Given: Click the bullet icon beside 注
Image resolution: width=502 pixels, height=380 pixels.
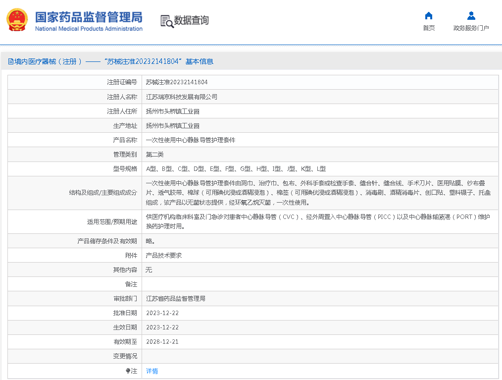Looking at the screenshot, I should click(128, 371).
